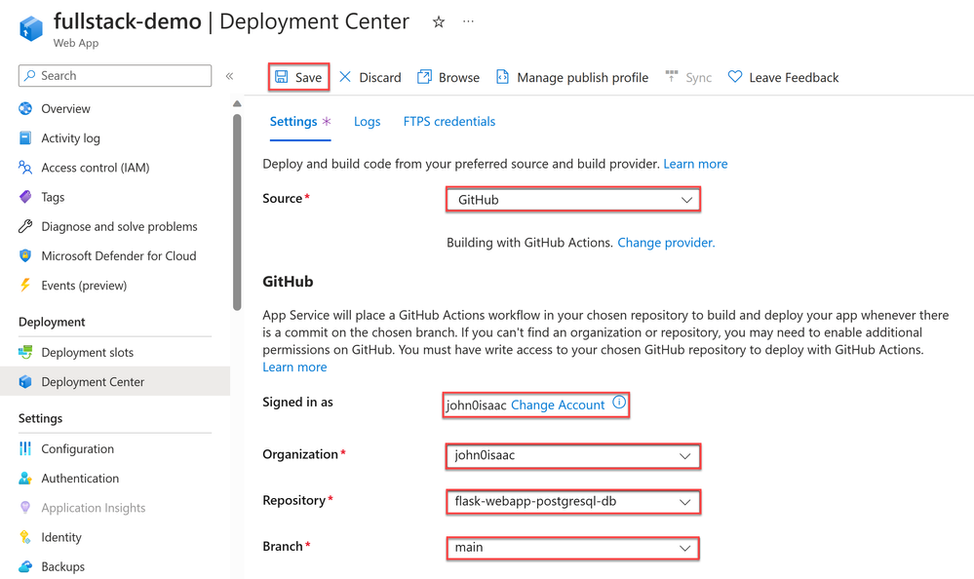Click the sidebar scrollbar up arrow
The image size is (974, 579).
click(x=237, y=103)
